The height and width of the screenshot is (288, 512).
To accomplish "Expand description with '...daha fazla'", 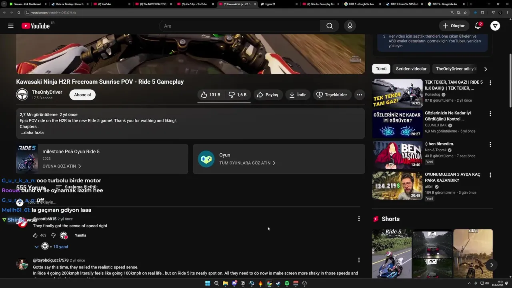I will [32, 132].
